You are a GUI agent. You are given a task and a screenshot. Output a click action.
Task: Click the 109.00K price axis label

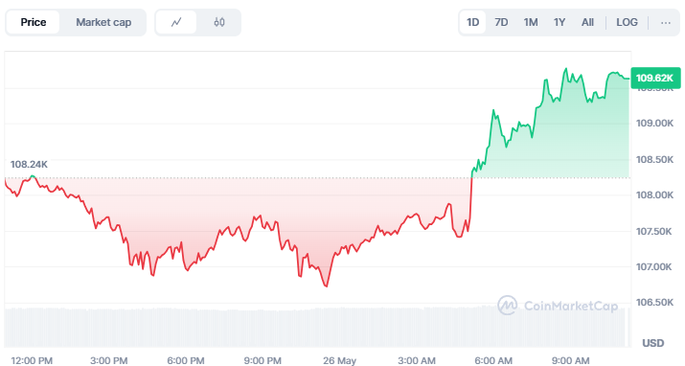pyautogui.click(x=654, y=124)
